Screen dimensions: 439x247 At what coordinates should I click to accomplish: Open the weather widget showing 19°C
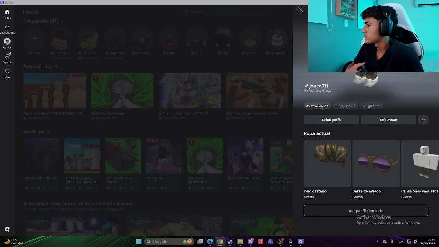coord(14,242)
